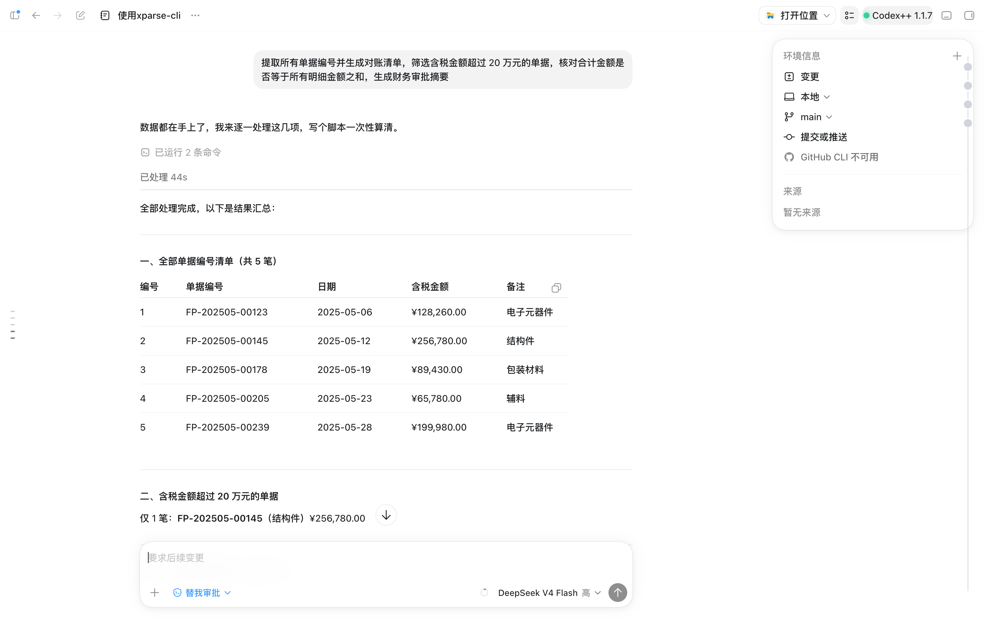984x618 pixels.
Task: Click 包装材料 remark cell
Action: point(525,370)
